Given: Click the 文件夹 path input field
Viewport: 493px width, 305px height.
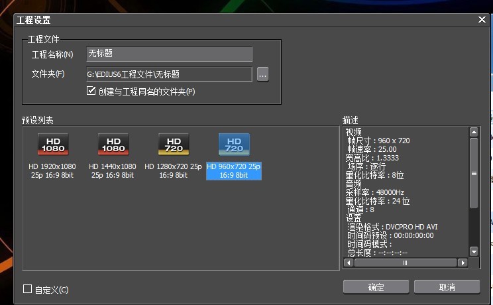Looking at the screenshot, I should pyautogui.click(x=169, y=74).
